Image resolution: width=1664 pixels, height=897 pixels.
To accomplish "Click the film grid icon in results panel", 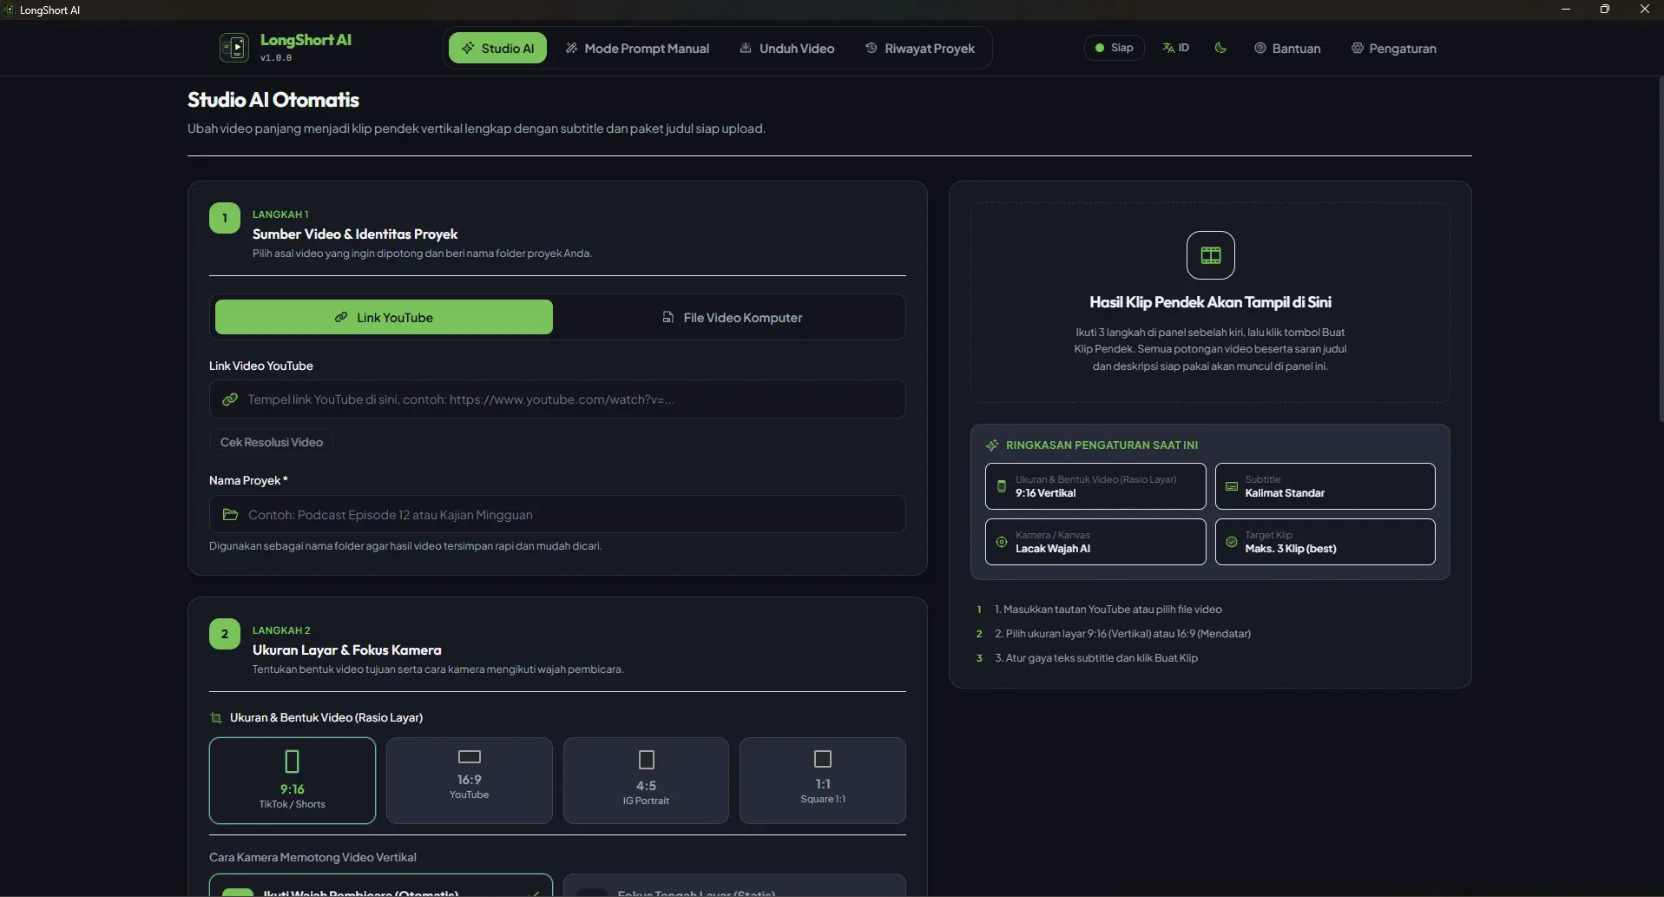I will (x=1210, y=254).
